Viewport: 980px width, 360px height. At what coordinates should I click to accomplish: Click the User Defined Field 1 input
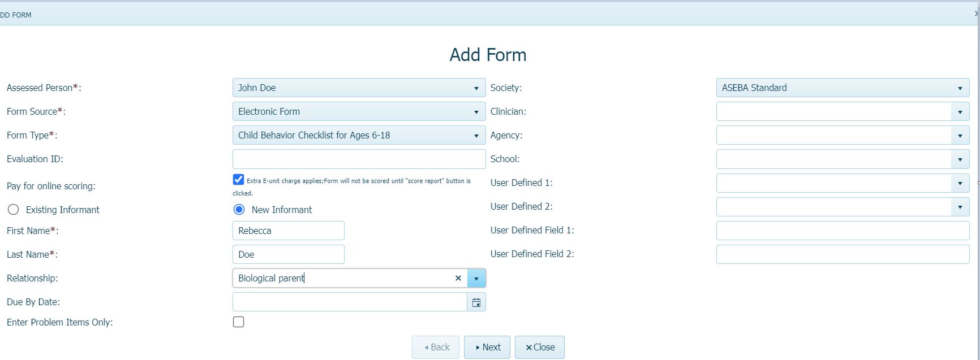(x=843, y=231)
